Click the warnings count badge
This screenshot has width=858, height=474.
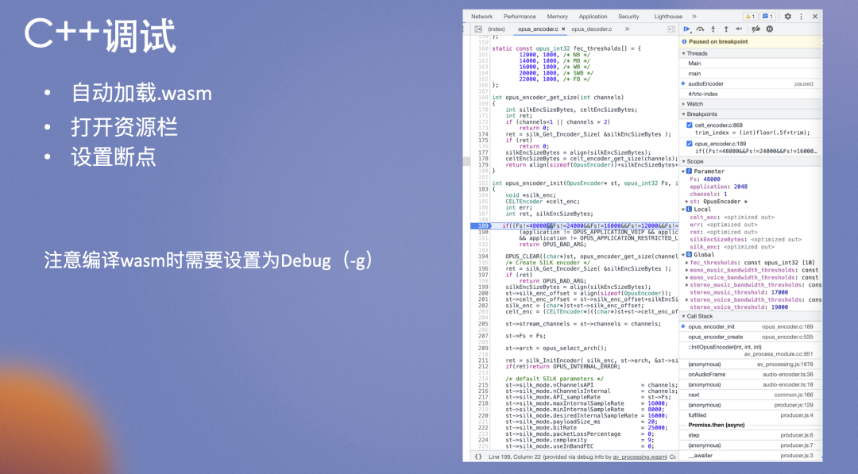point(750,17)
